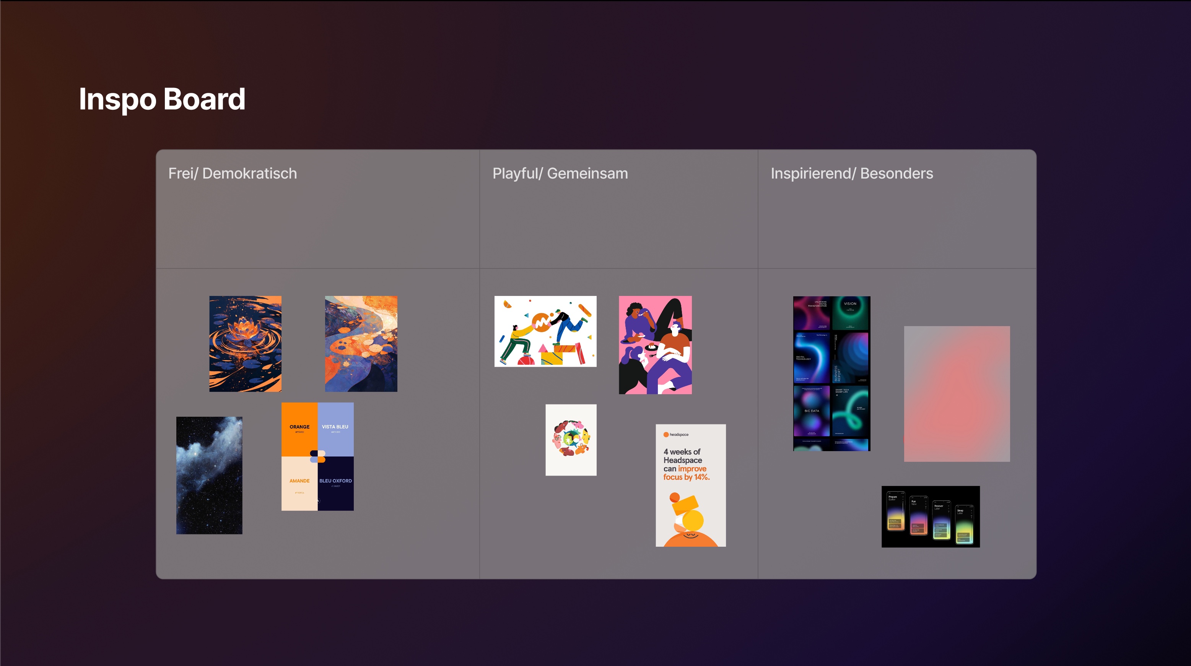
Task: Select the orange-blue abstract river painting
Action: point(361,343)
